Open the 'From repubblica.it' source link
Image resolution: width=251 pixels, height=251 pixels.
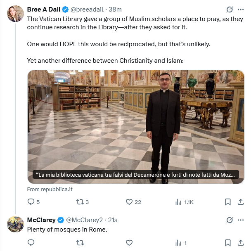(50, 189)
